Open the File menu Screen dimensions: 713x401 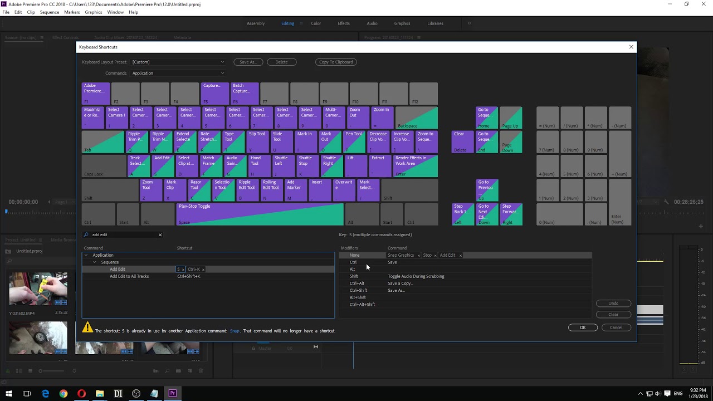coord(6,12)
